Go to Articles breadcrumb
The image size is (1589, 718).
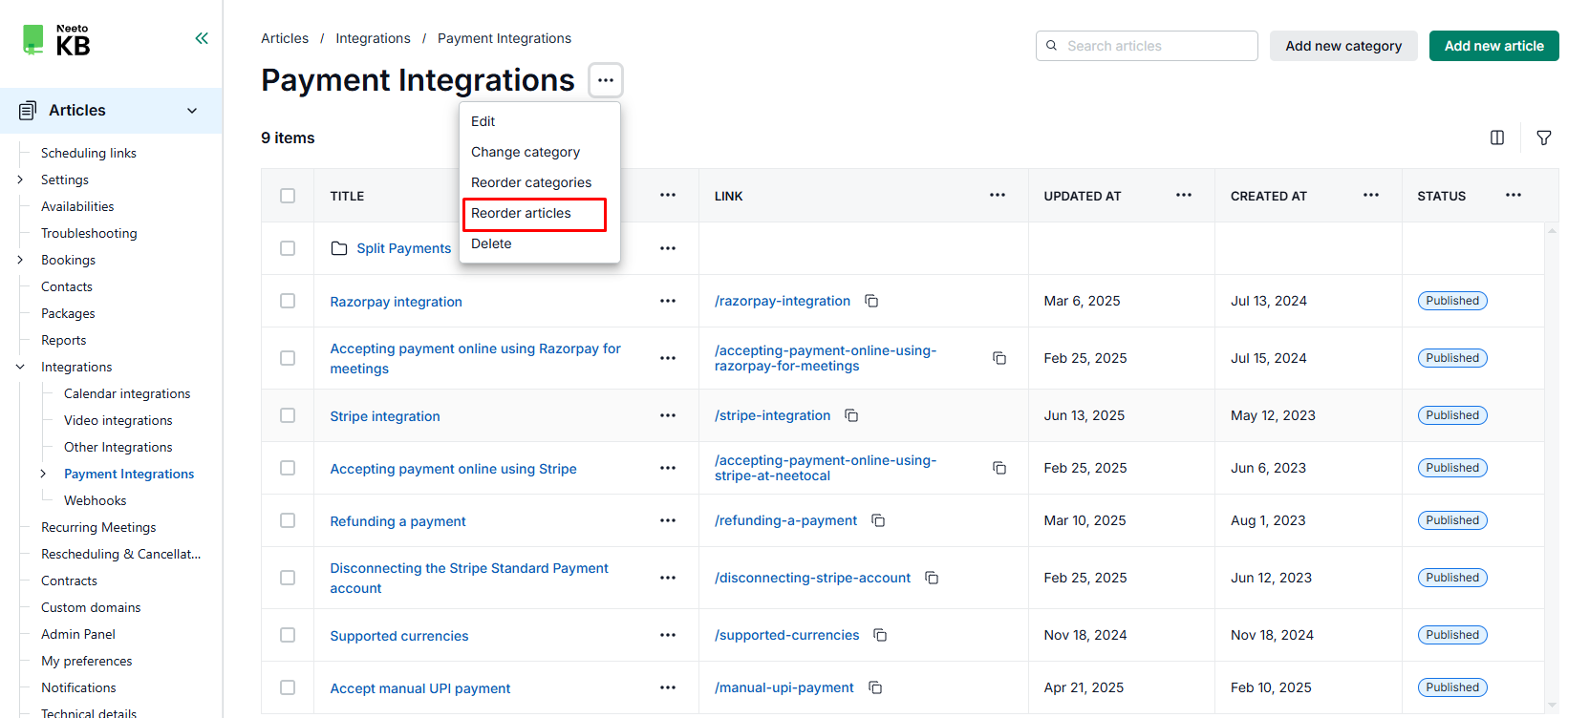[285, 38]
